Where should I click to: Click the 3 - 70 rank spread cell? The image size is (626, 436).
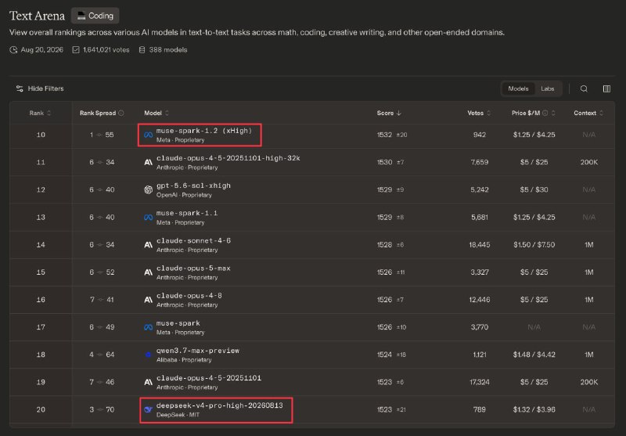(x=102, y=409)
